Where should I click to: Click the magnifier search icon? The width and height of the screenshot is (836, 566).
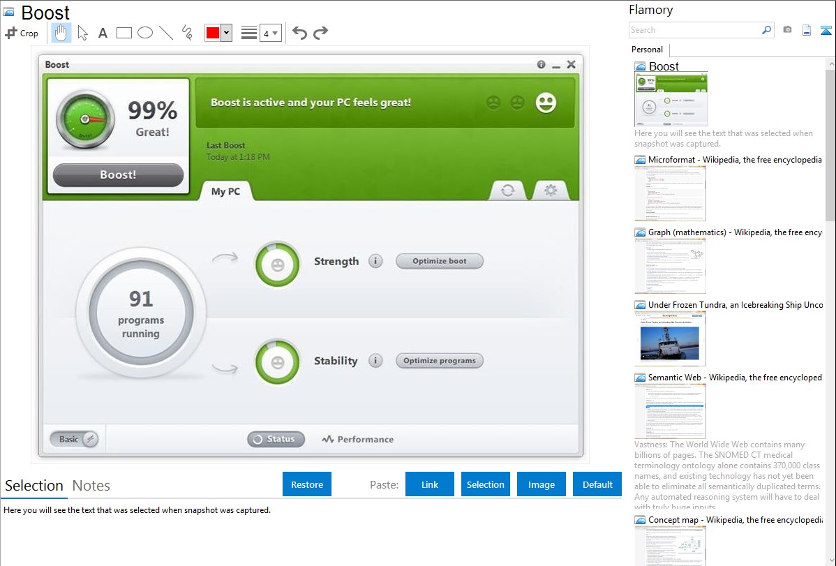(x=766, y=30)
